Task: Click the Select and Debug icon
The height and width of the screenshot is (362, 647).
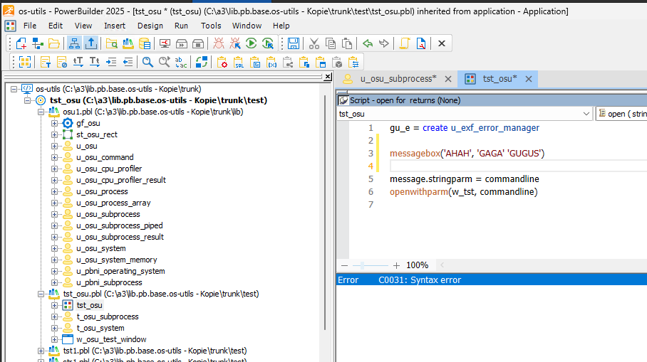Action: pyautogui.click(x=235, y=43)
